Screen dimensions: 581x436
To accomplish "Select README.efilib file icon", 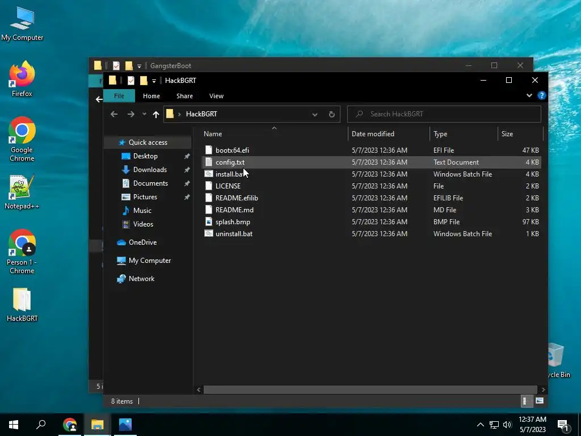I will coord(209,198).
